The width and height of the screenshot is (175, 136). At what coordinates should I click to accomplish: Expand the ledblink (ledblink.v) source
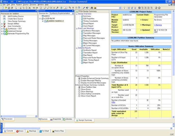tap(43, 21)
